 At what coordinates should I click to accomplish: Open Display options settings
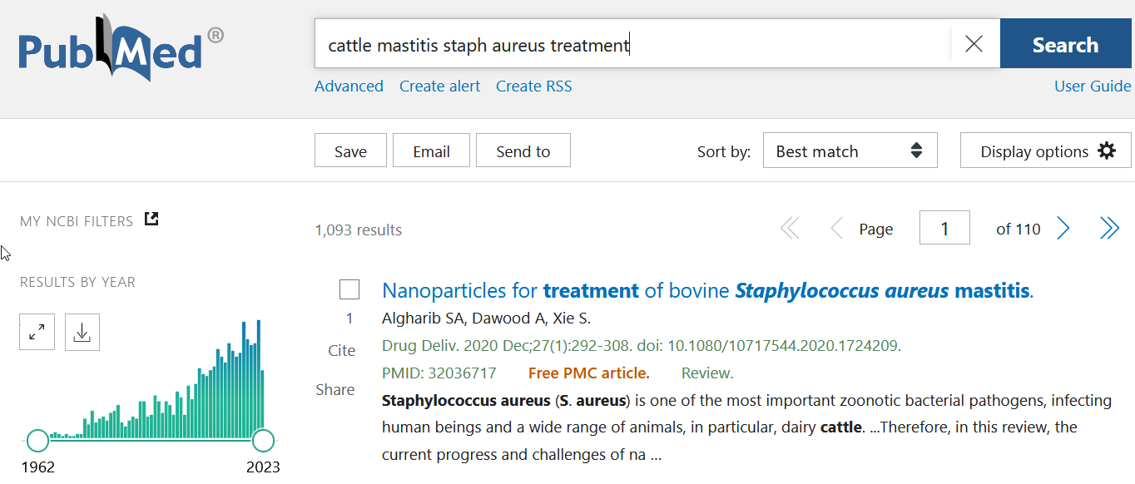tap(1045, 151)
